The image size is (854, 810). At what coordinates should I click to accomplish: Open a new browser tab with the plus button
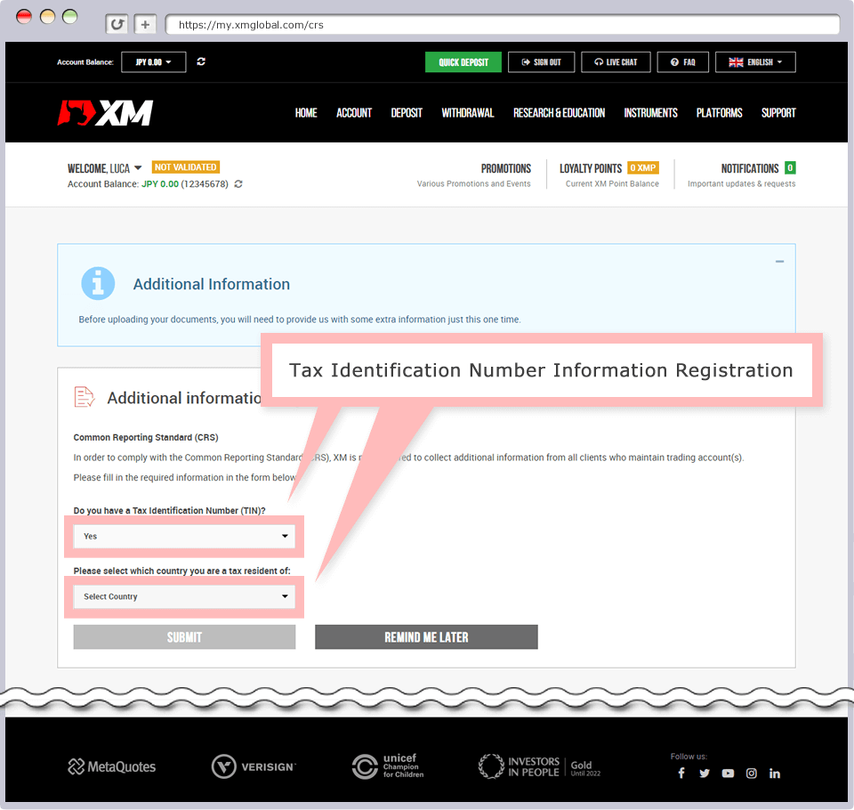[x=145, y=24]
